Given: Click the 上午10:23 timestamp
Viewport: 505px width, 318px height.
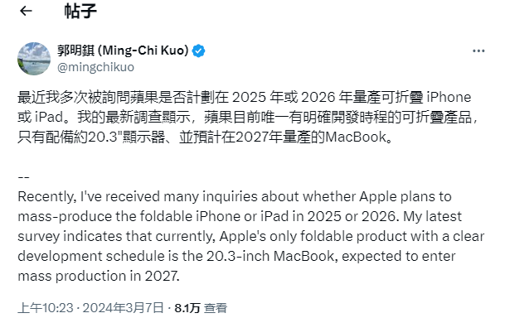Looking at the screenshot, I should (x=46, y=308).
